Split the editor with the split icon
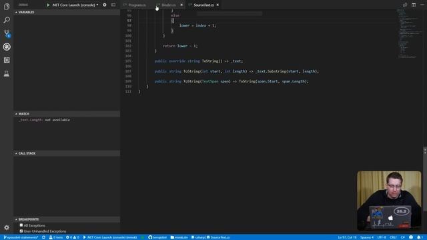This screenshot has width=427, height=240. pyautogui.click(x=414, y=5)
